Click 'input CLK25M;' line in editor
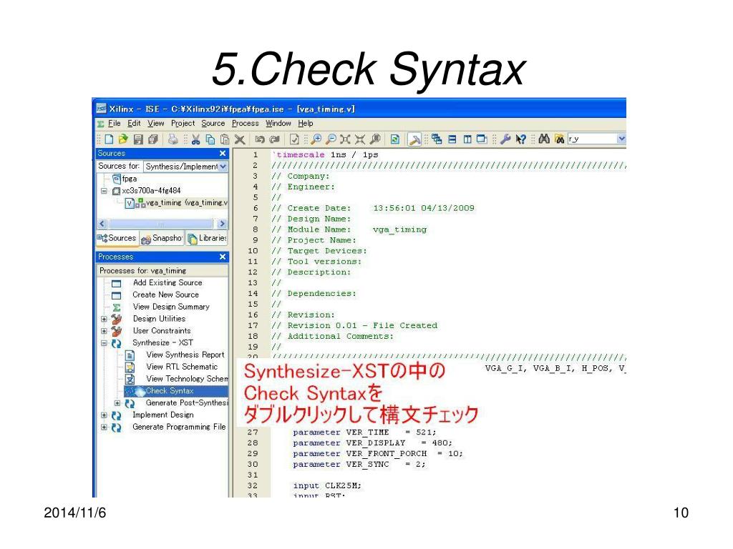The image size is (733, 549). point(327,486)
